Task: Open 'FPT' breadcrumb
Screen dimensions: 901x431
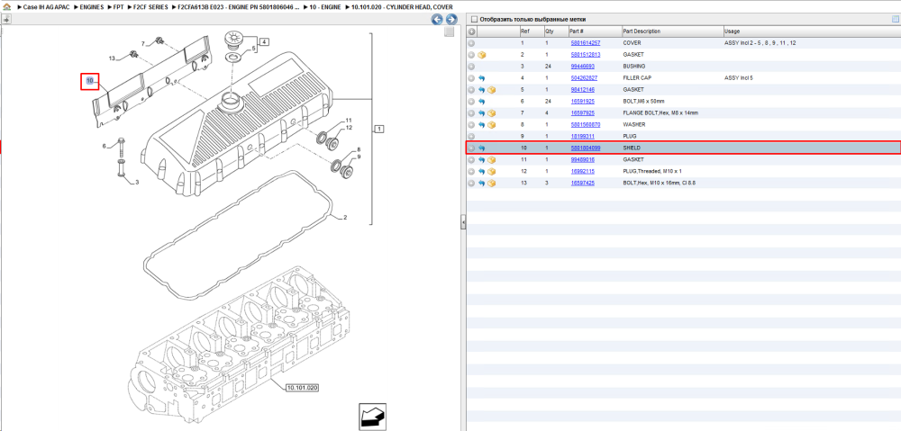Action: 118,7
